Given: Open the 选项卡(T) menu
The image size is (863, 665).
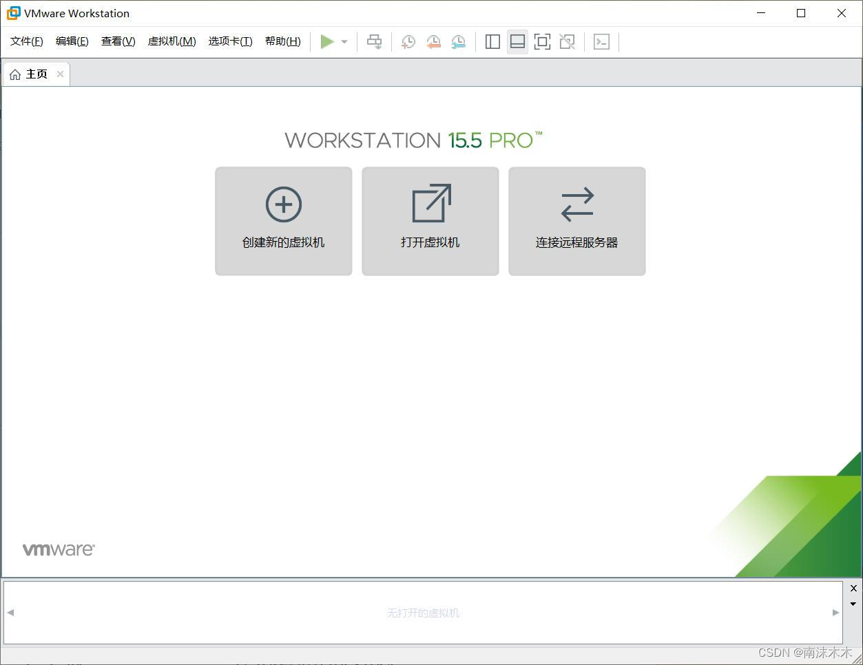Looking at the screenshot, I should [231, 41].
